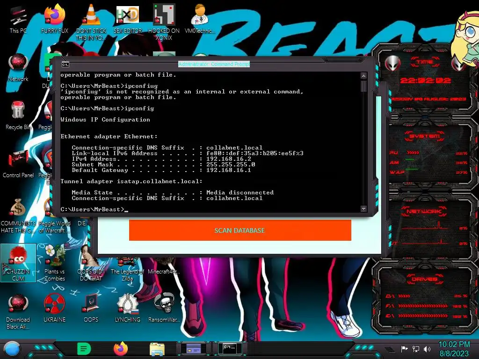479x359 pixels.
Task: Switch to the purple window taskbar item
Action: coord(193,348)
